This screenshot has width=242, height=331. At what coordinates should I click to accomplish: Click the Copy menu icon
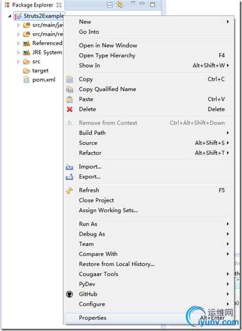70,79
